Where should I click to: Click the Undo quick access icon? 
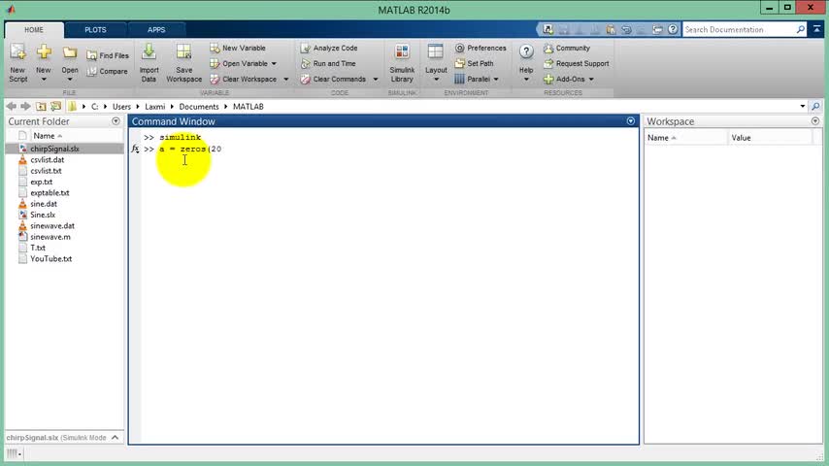[626, 30]
